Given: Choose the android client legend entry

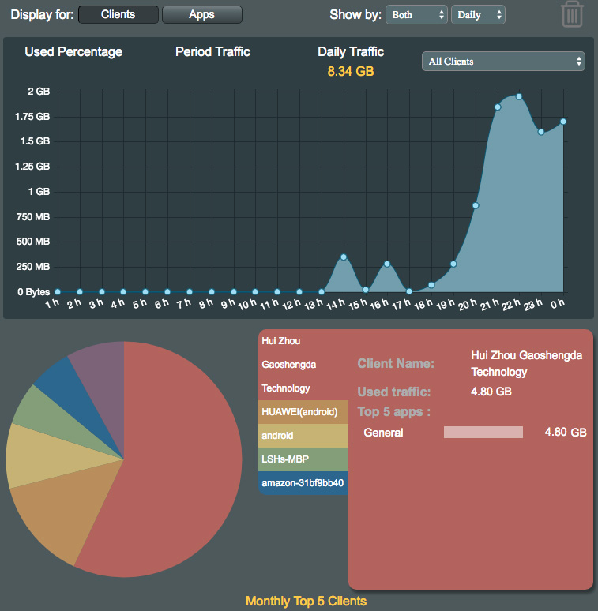Looking at the screenshot, I should click(303, 436).
